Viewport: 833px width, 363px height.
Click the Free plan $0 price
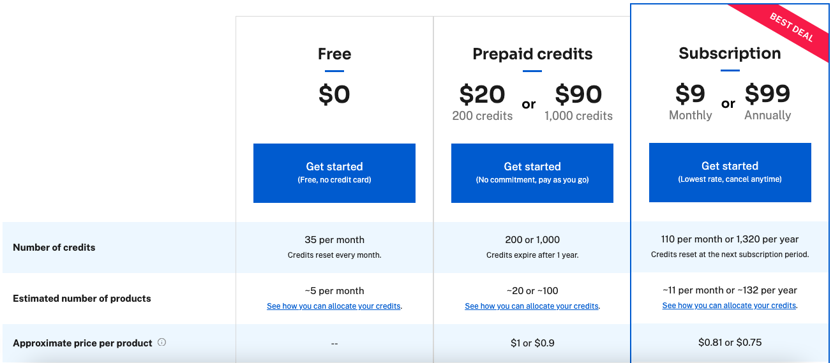click(x=334, y=94)
